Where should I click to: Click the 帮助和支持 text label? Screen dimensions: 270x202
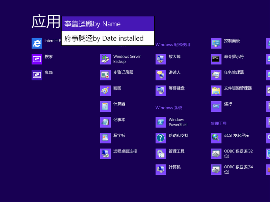(179, 136)
